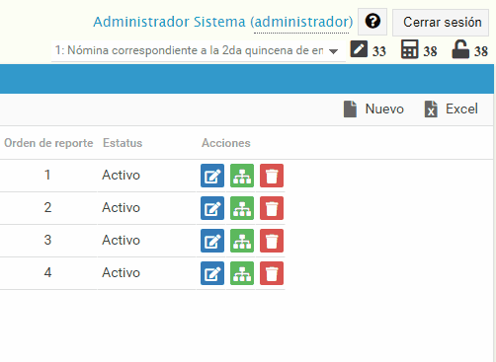Click the Acciones column header

[226, 143]
